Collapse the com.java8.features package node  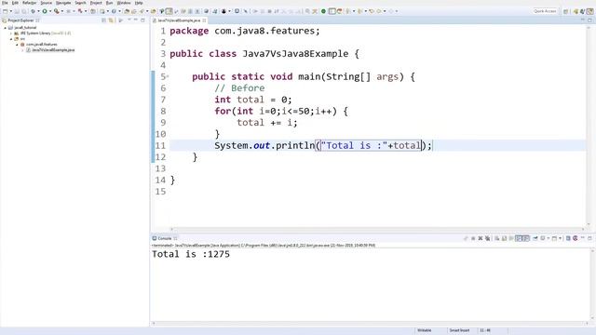17,45
